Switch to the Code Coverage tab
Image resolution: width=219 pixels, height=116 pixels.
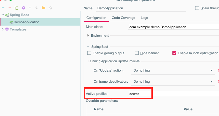[x=123, y=18]
